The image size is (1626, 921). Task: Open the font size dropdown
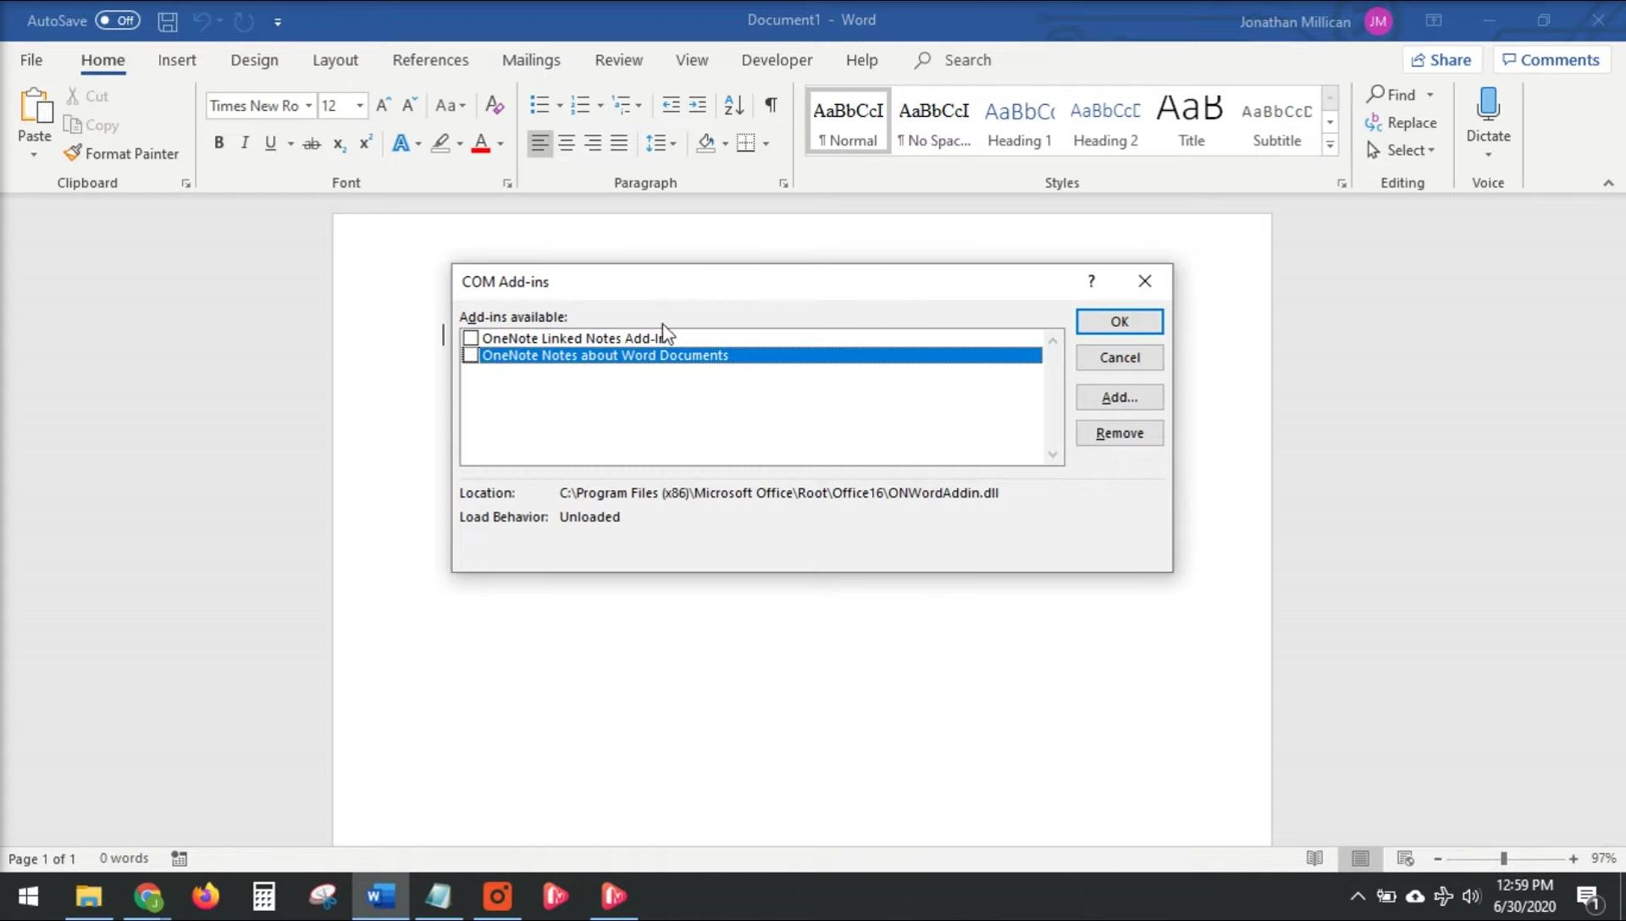360,106
